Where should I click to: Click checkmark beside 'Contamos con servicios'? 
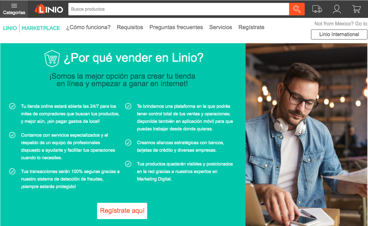click(12, 135)
